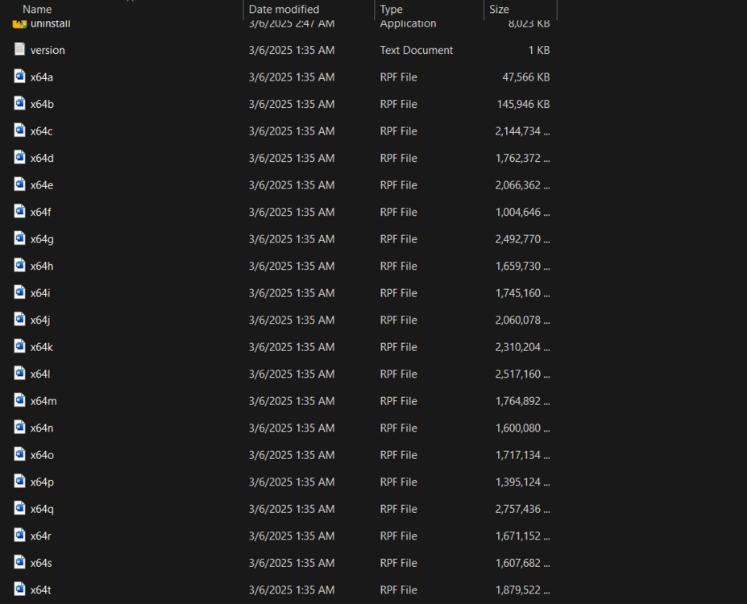The height and width of the screenshot is (604, 747).
Task: Click the x64b RPF file icon
Action: tap(19, 103)
